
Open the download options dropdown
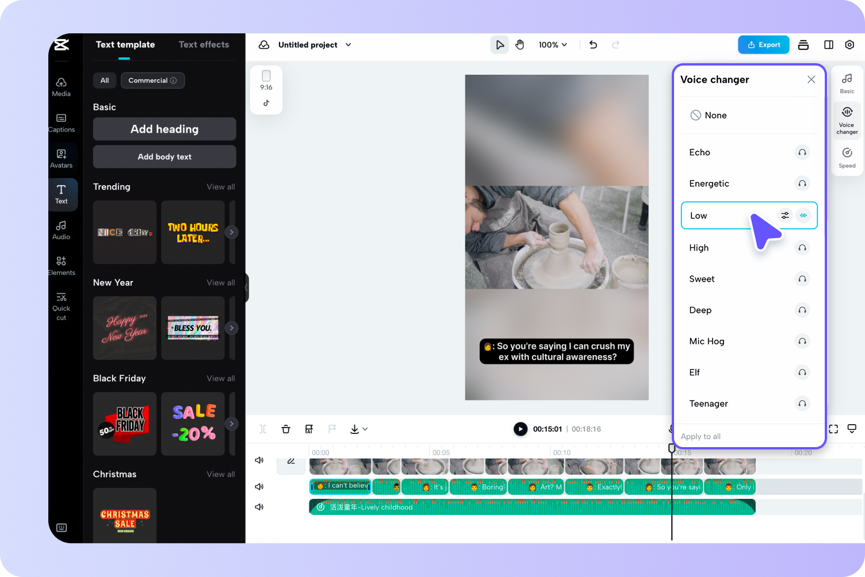click(359, 429)
